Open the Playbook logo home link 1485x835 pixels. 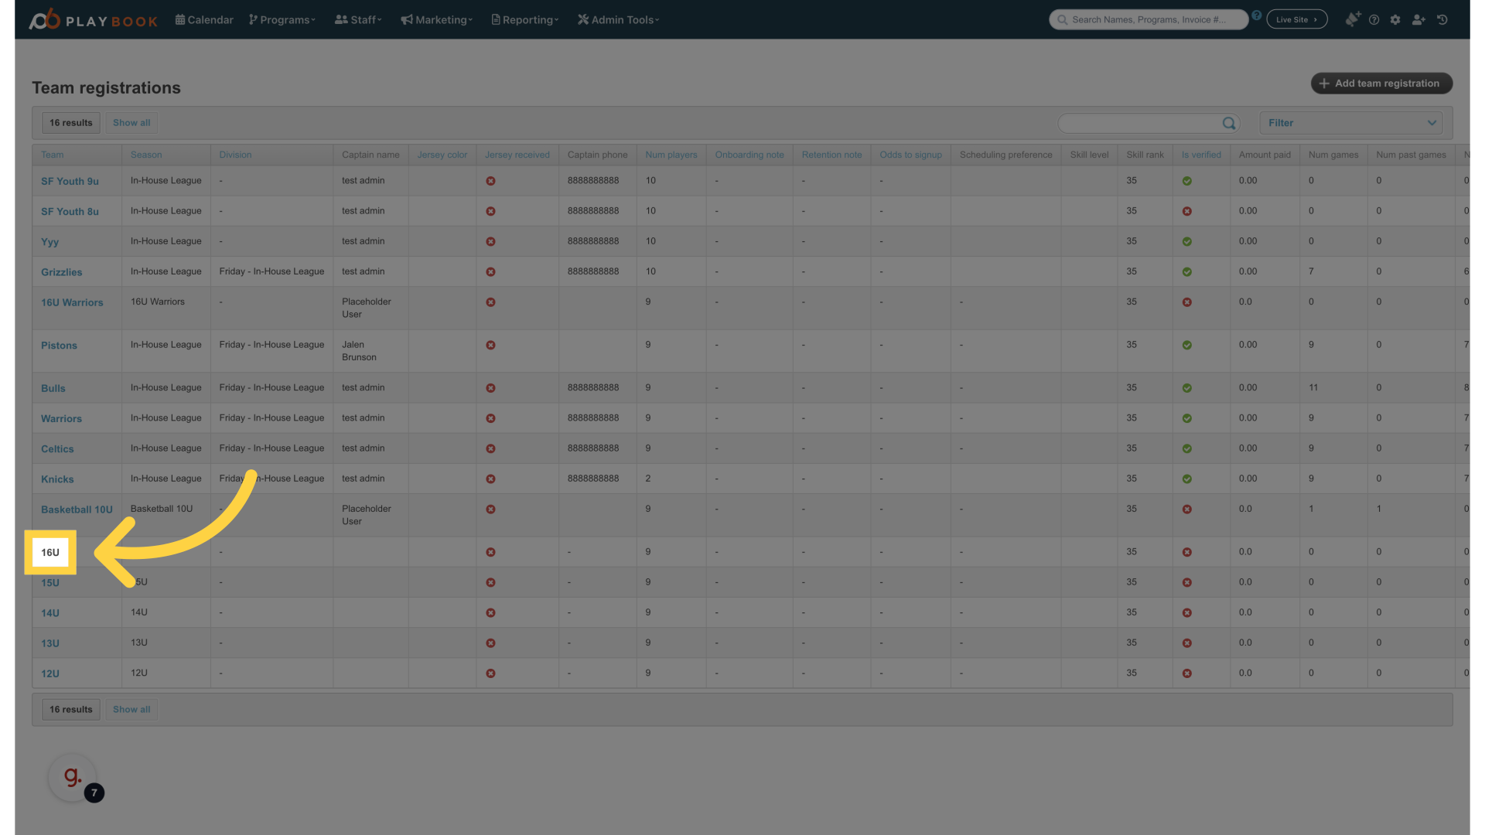pyautogui.click(x=93, y=19)
